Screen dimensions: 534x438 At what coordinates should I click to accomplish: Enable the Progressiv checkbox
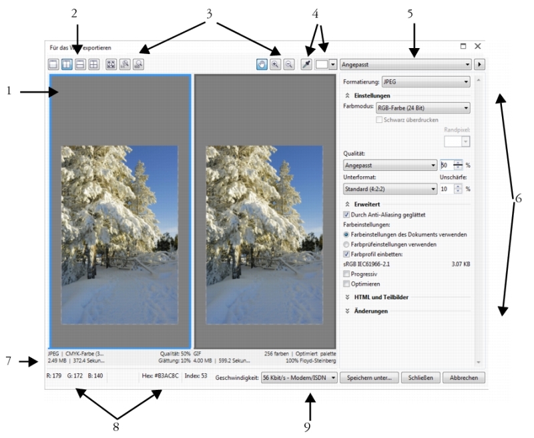346,274
